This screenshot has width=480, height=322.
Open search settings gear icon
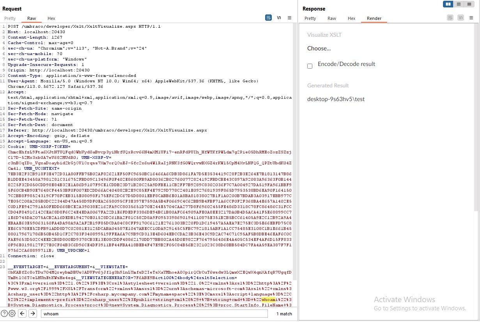[x=12, y=313]
